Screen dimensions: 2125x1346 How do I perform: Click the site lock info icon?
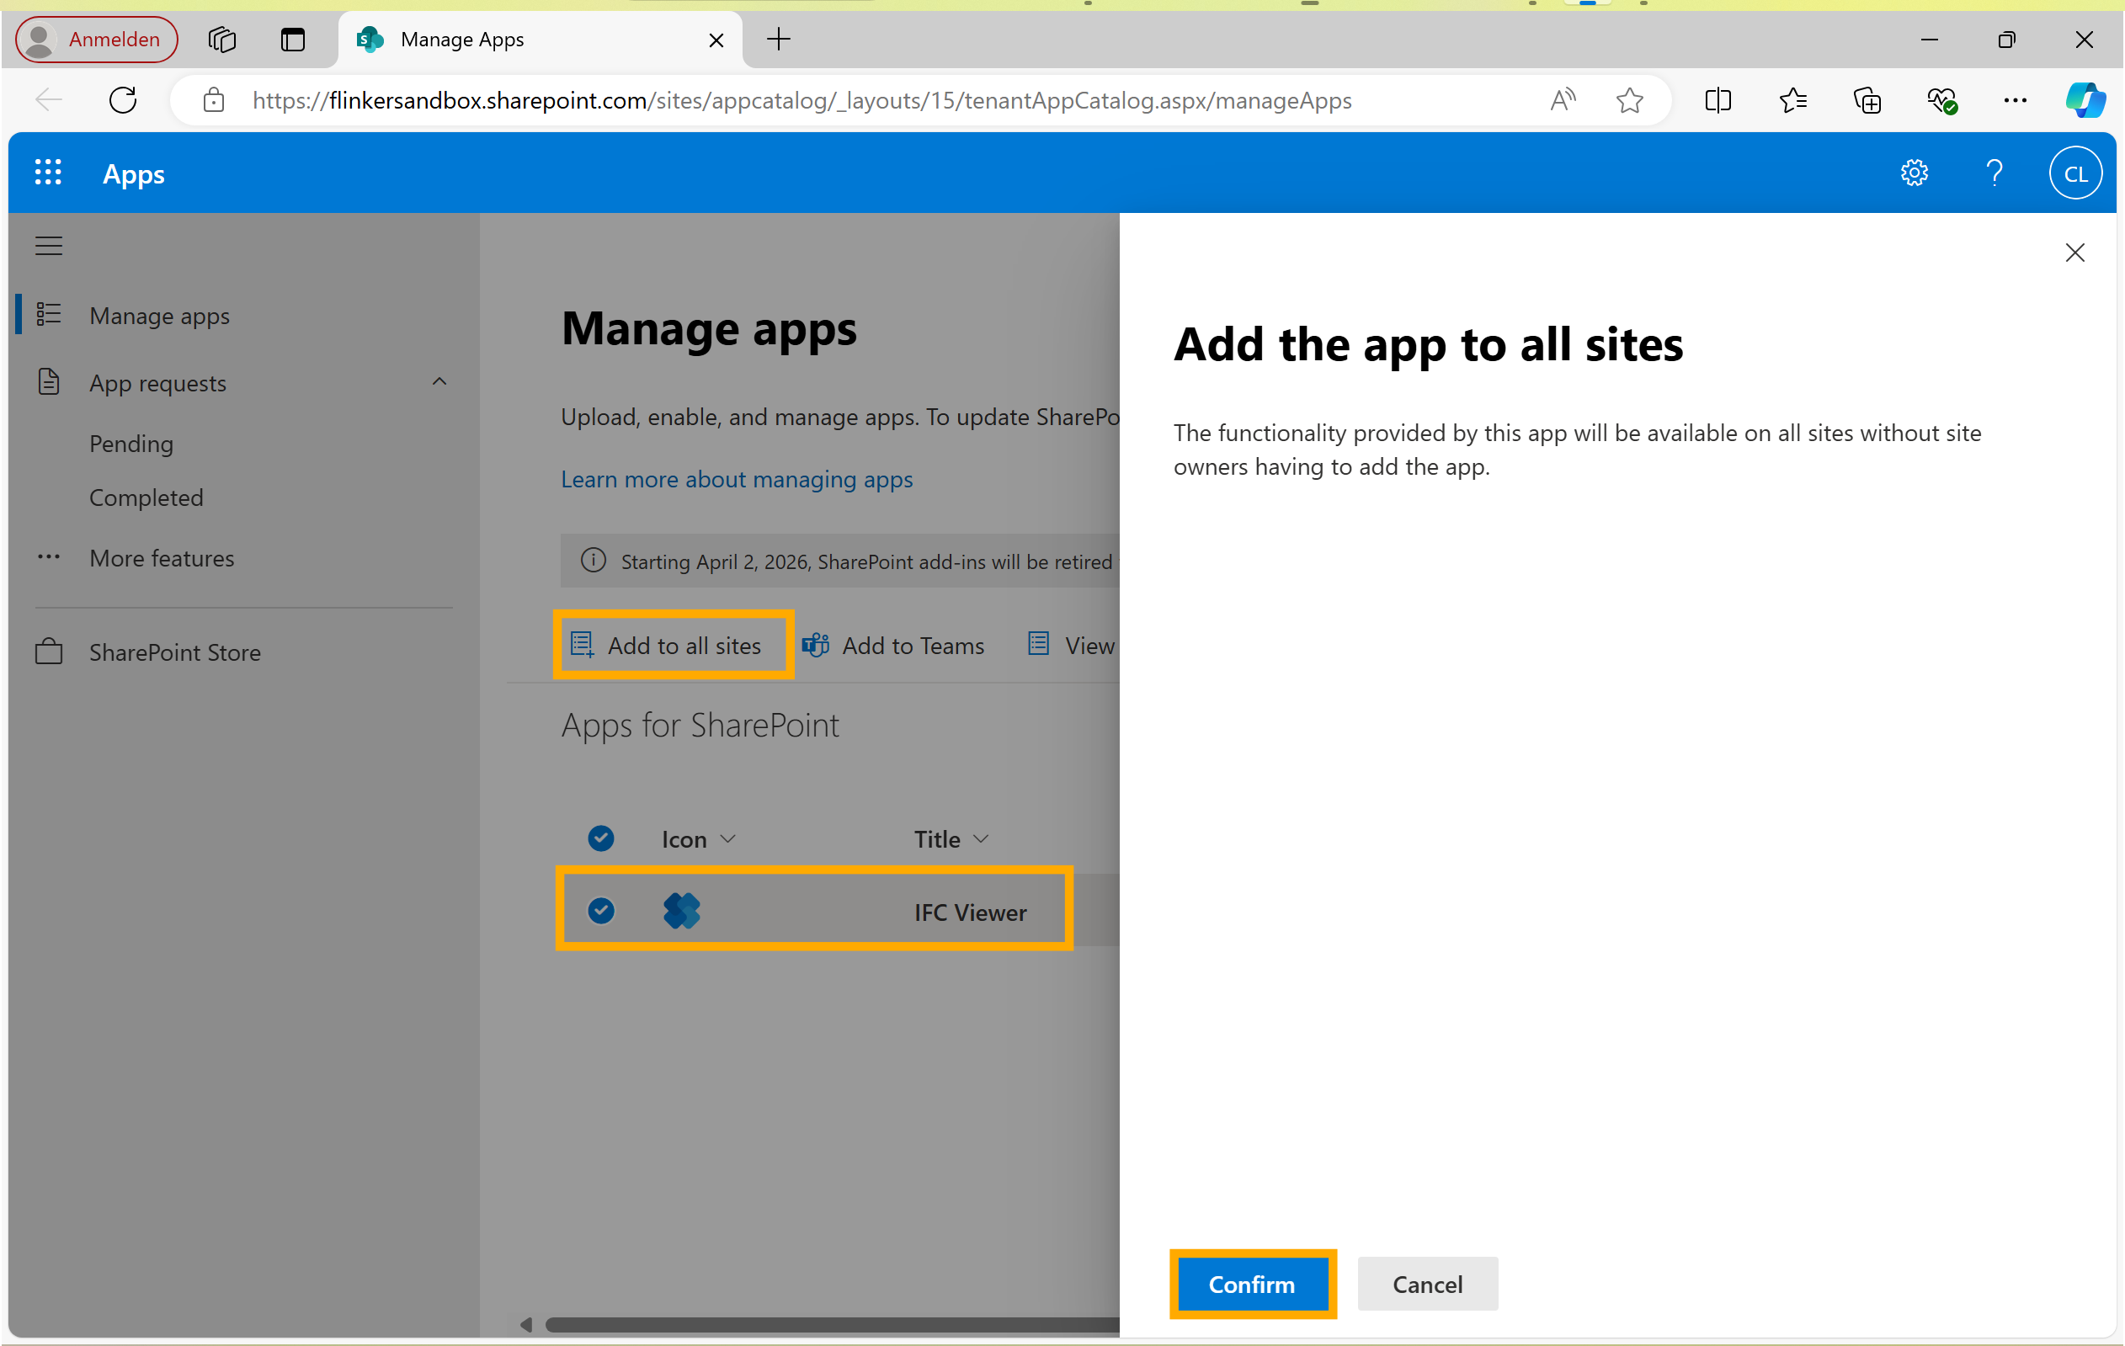(214, 99)
